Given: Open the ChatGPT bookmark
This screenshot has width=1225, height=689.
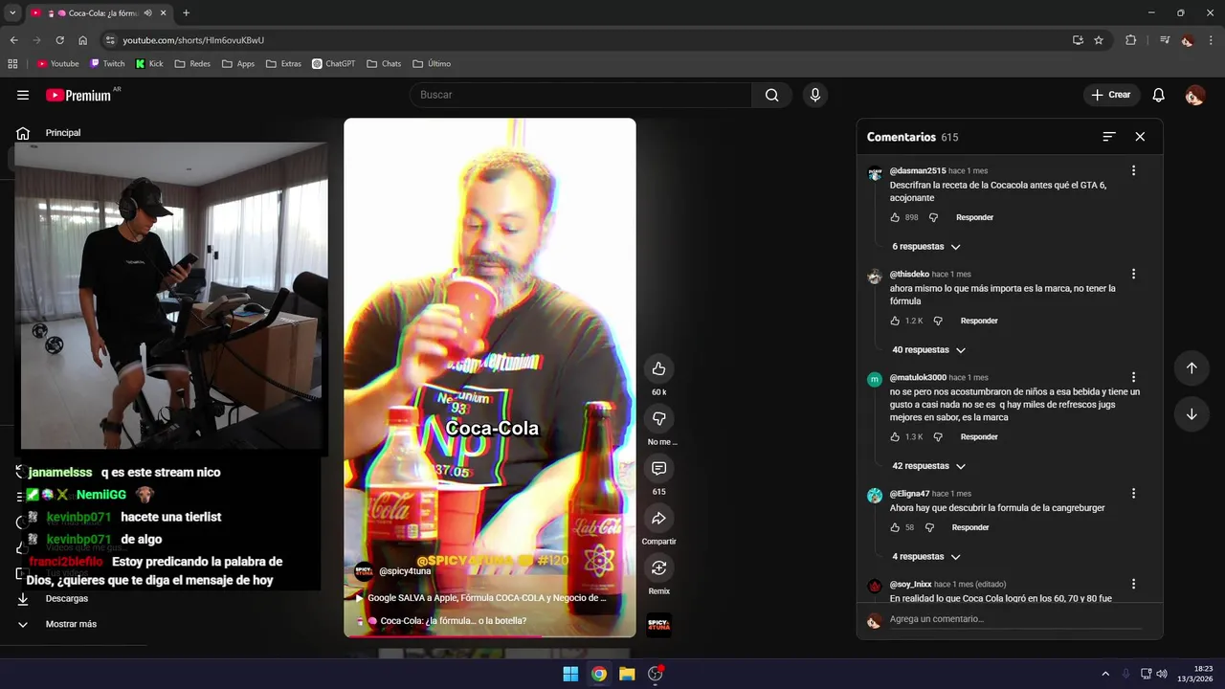Looking at the screenshot, I should pyautogui.click(x=333, y=64).
